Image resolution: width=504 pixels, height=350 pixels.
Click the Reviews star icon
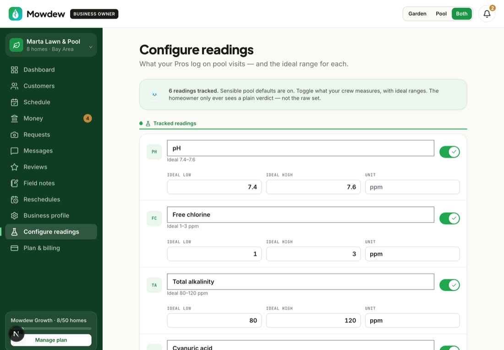(x=15, y=167)
